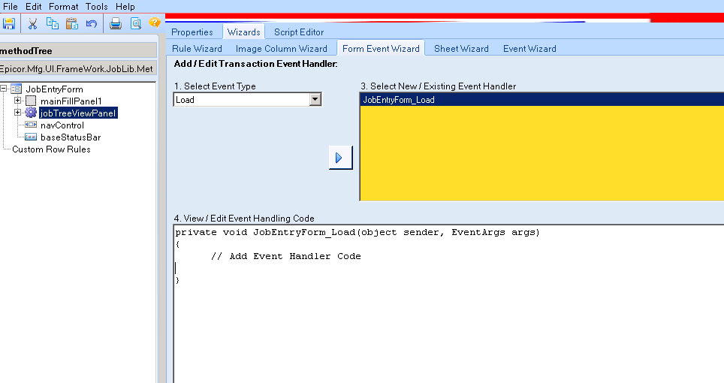This screenshot has width=724, height=383.
Task: Click the jobTreeViewPanel gear icon
Action: (x=31, y=113)
